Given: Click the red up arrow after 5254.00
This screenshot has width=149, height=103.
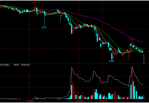Looking at the screenshot, I should click(30, 65).
